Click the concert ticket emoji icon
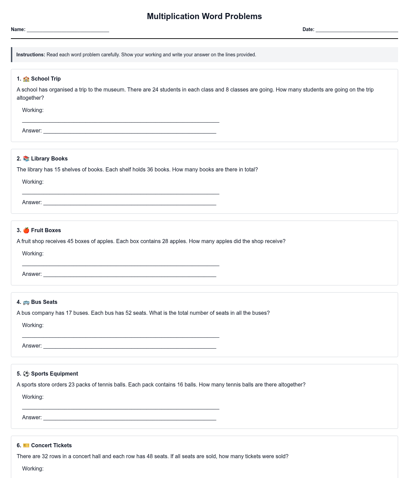The height and width of the screenshot is (478, 409). pos(26,446)
